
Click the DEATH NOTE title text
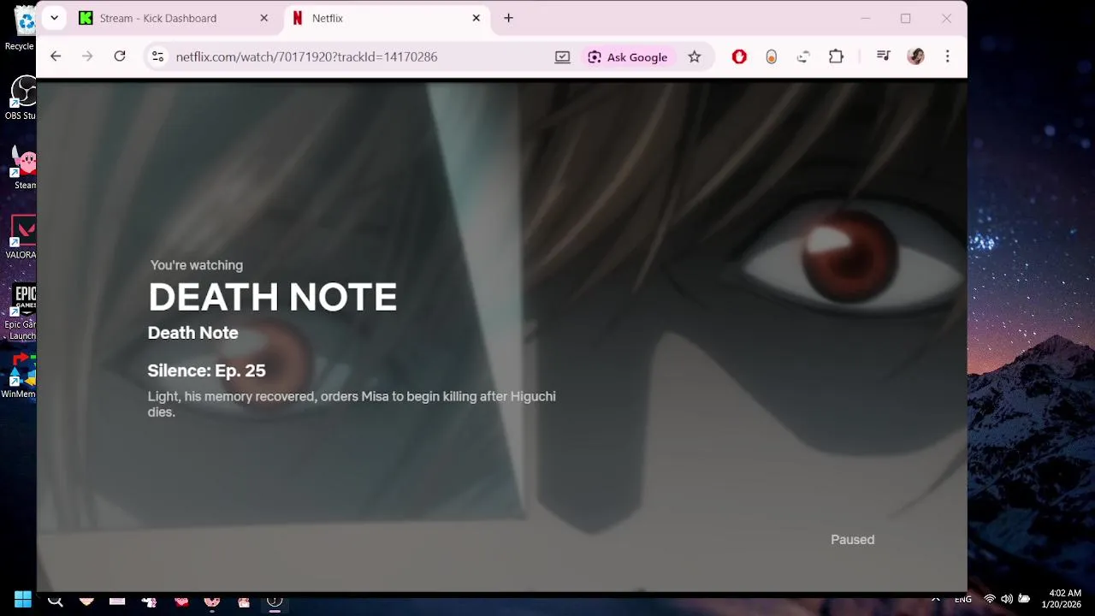point(272,297)
